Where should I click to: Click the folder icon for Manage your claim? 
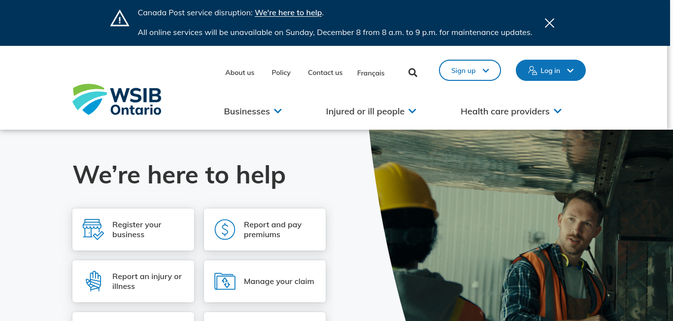coord(225,281)
